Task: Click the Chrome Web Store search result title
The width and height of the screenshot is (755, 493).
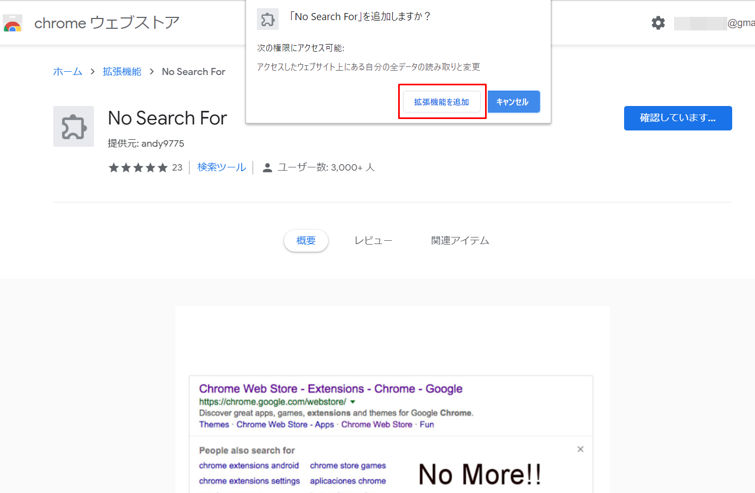Action: tap(331, 389)
